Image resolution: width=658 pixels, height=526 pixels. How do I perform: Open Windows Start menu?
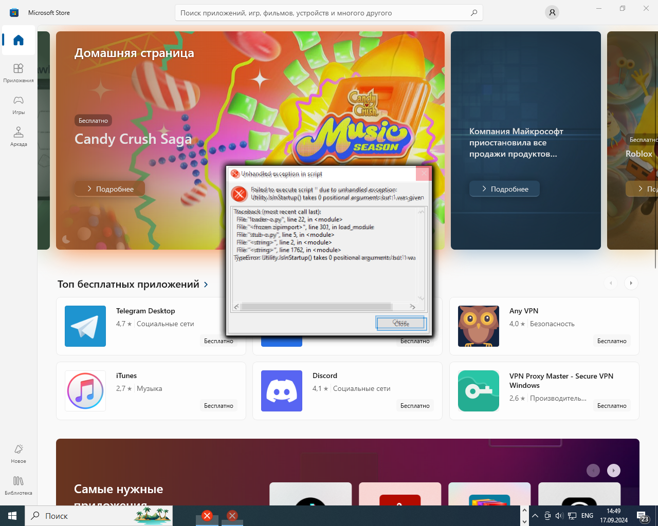tap(12, 516)
